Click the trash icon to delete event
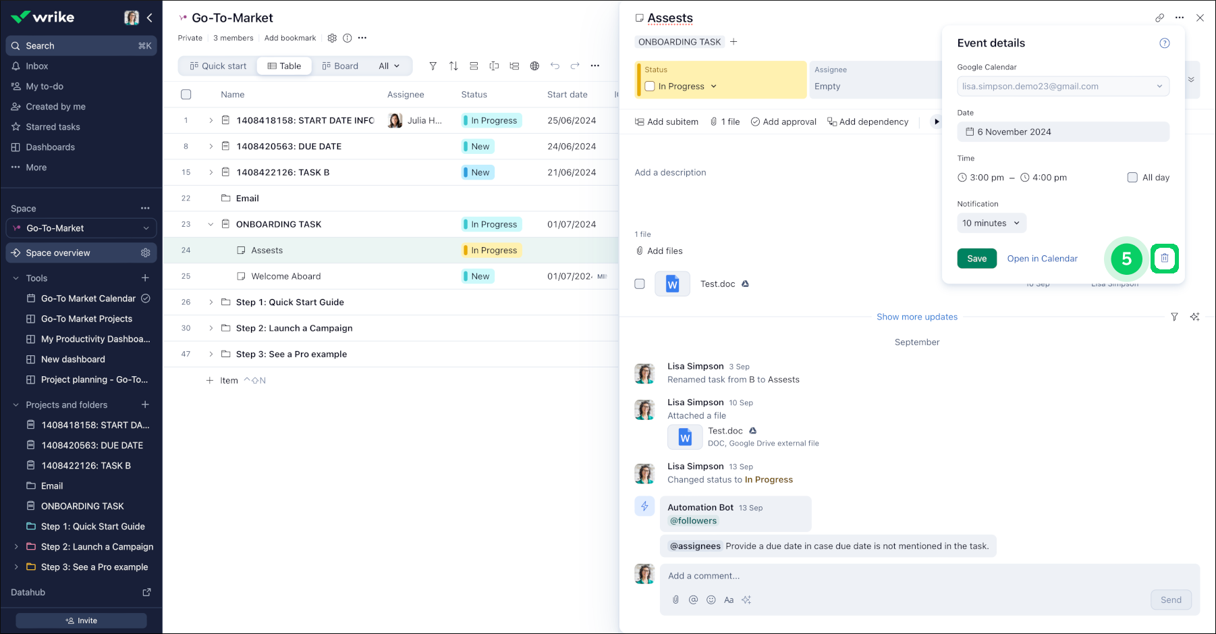1216x634 pixels. [x=1164, y=259]
